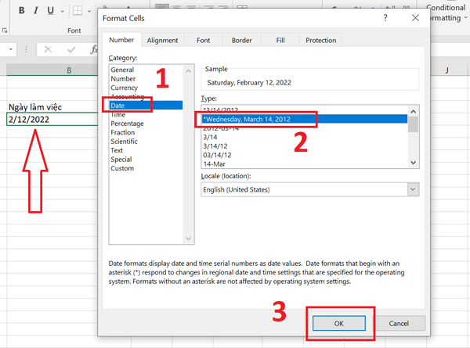Select Number category
This screenshot has width=470, height=348.
coord(146,79)
